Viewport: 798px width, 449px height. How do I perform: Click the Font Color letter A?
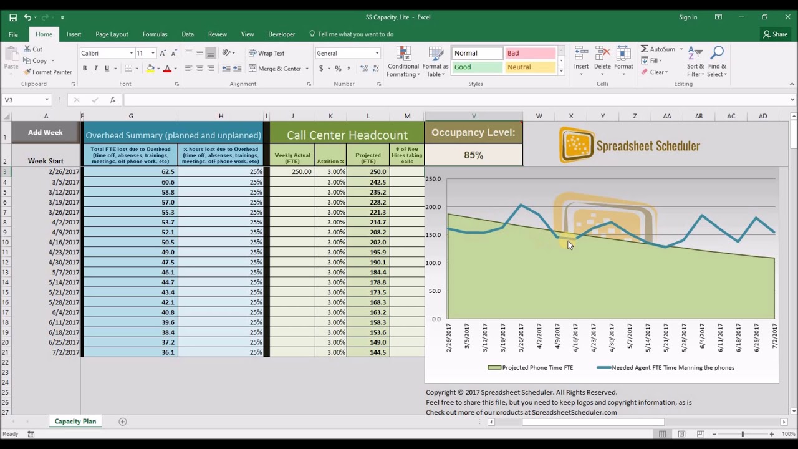click(167, 69)
